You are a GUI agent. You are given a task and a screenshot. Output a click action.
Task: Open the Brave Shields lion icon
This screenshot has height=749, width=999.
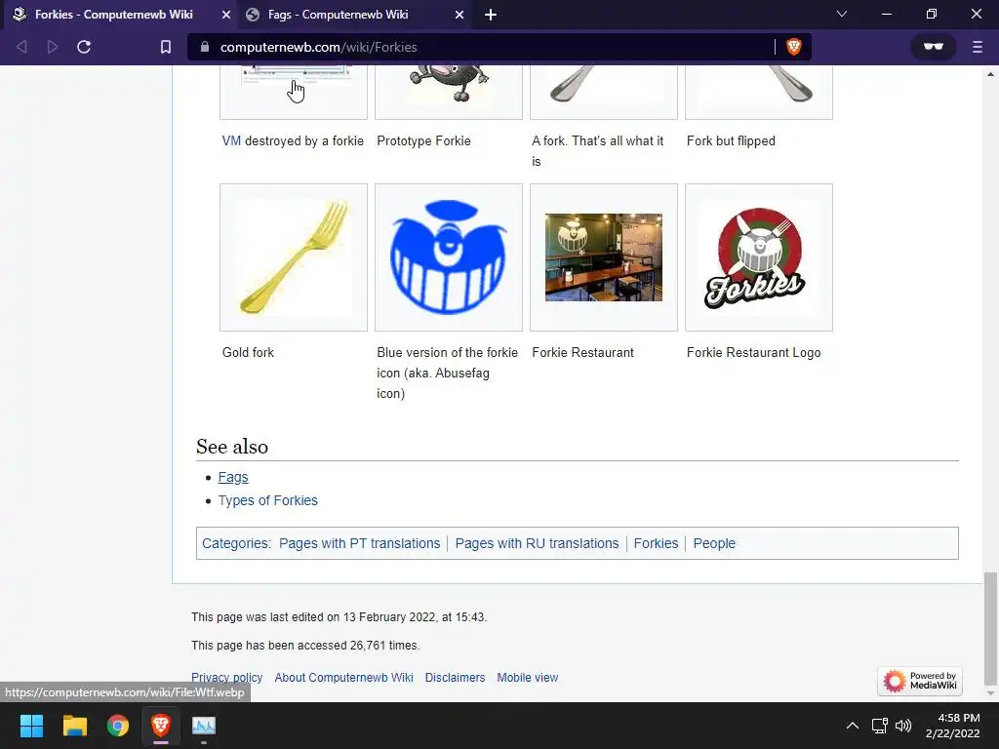coord(794,47)
